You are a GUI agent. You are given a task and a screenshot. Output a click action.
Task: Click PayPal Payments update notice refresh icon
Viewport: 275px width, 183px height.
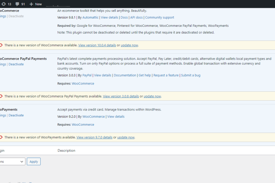tap(1, 96)
